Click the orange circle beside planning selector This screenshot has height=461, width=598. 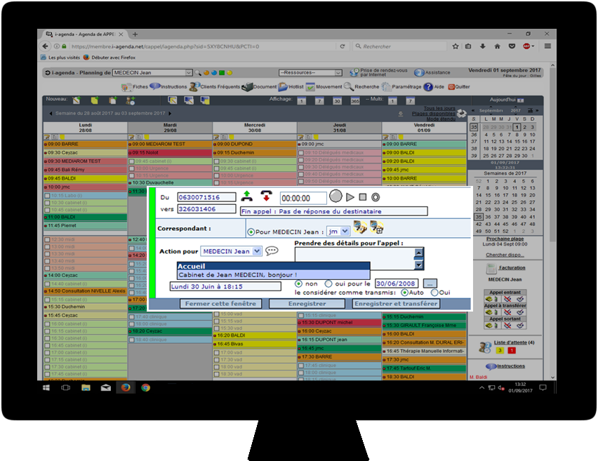tap(206, 73)
